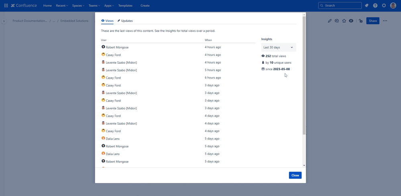This screenshot has width=401, height=196.
Task: Click into the Search field
Action: 340,6
